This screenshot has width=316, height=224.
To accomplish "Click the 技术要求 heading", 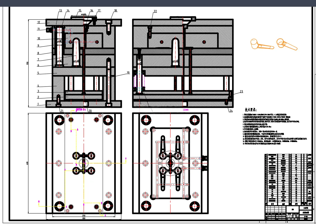I will [251, 110].
